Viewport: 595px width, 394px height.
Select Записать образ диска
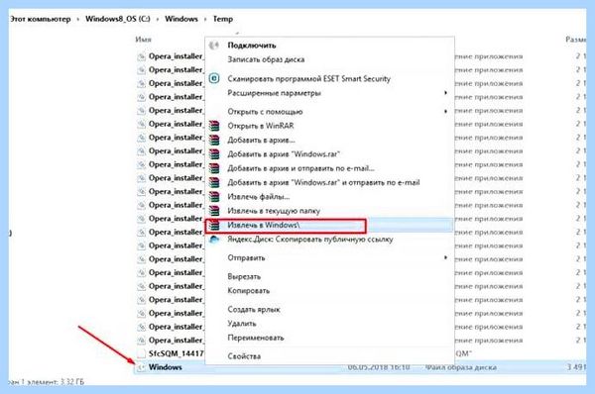(266, 59)
